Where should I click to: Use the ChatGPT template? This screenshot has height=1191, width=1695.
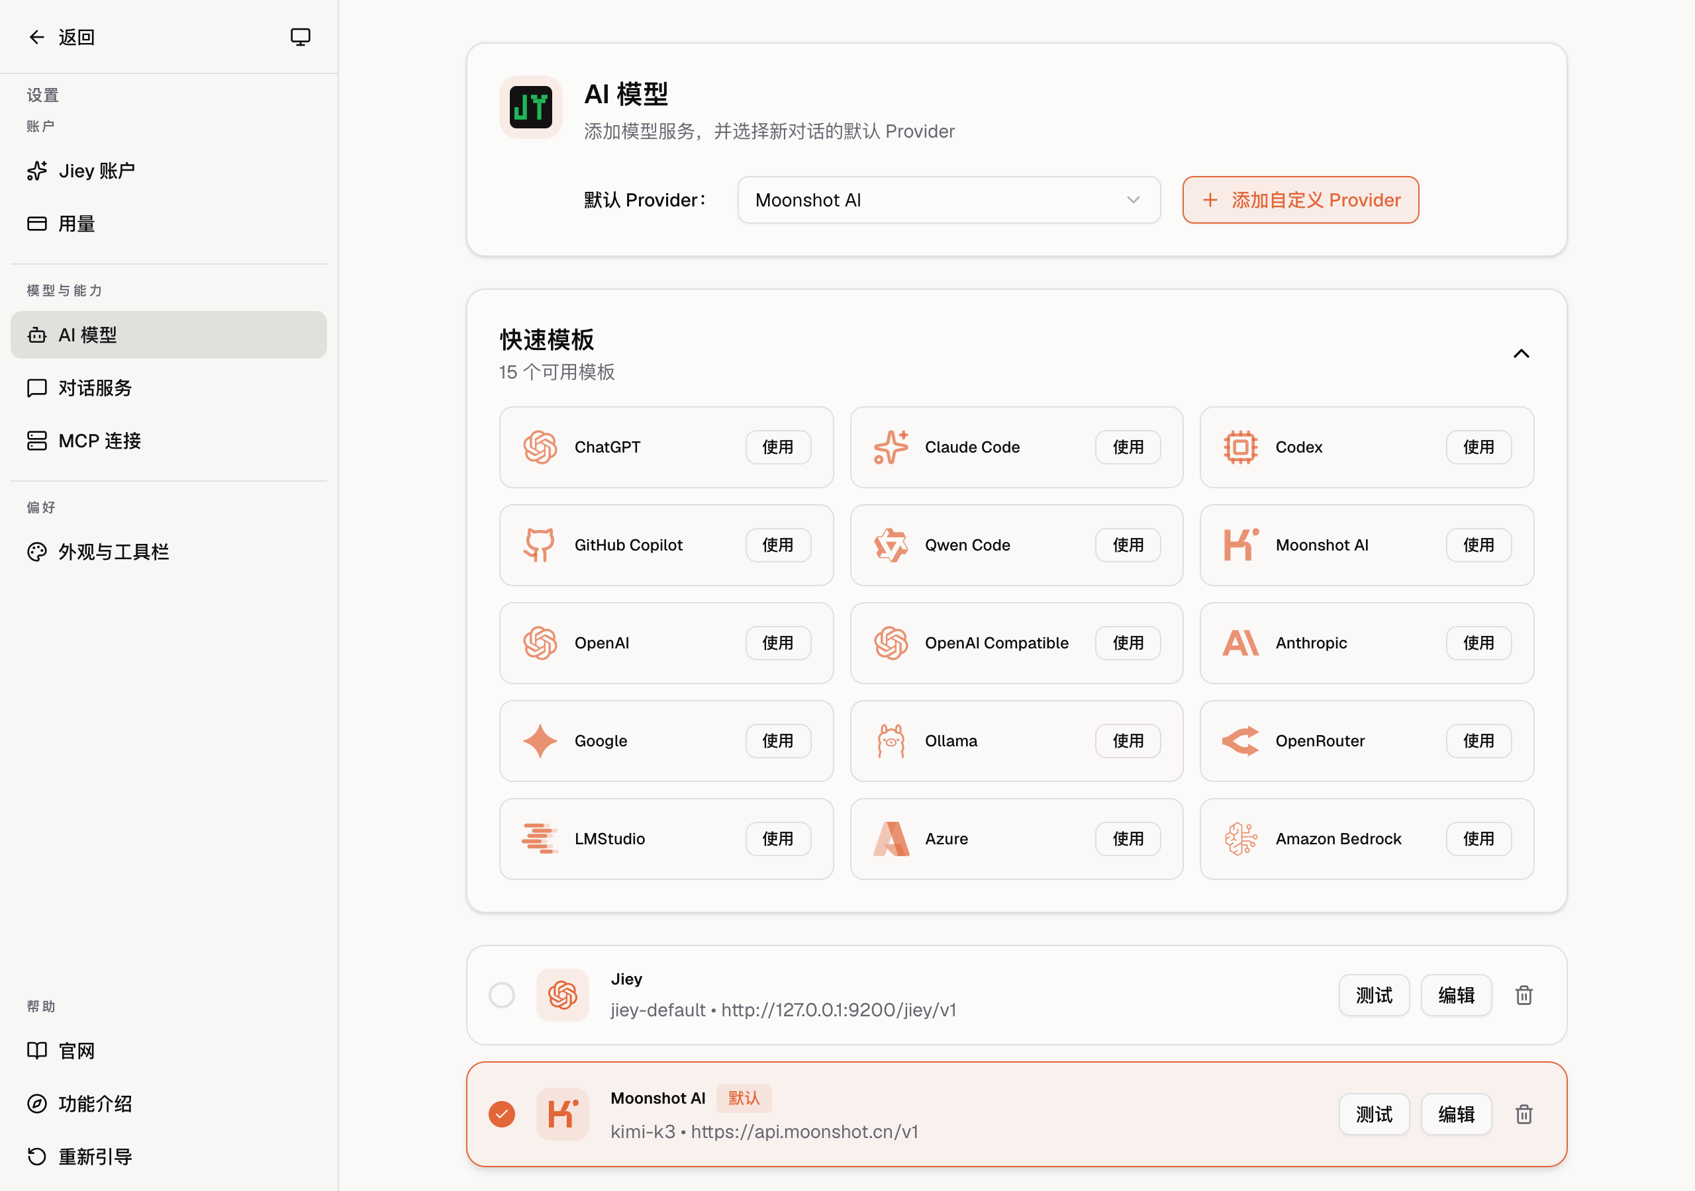[778, 447]
